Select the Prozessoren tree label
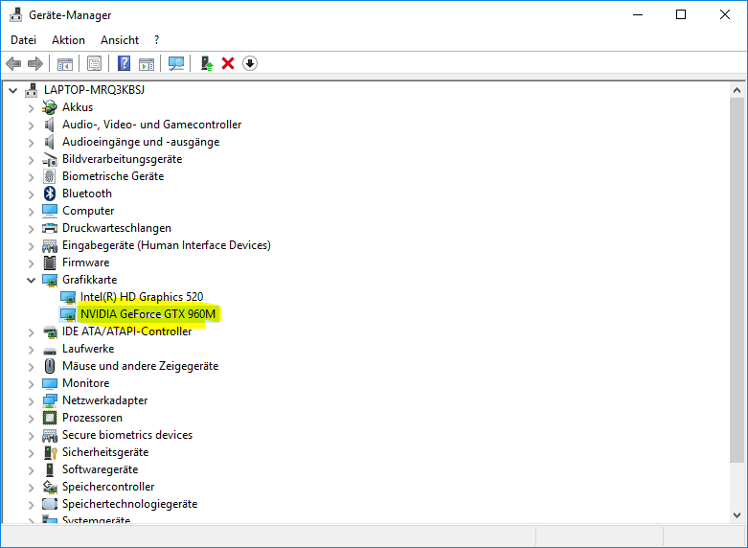748x548 pixels. click(92, 418)
